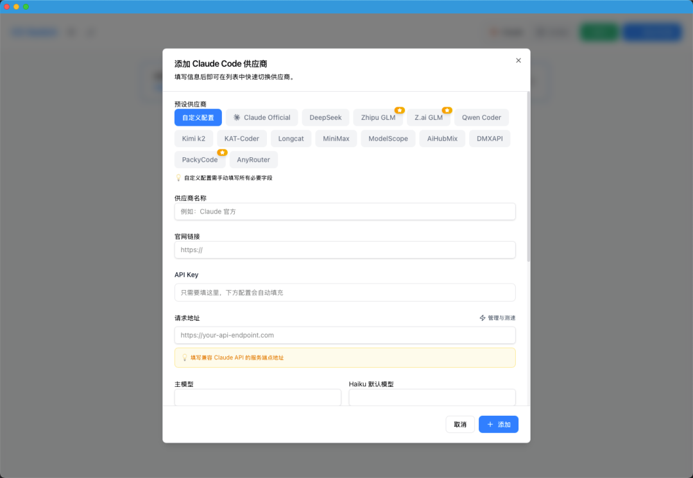The image size is (693, 478).
Task: Select the Longcat preset provider
Action: pyautogui.click(x=291, y=139)
